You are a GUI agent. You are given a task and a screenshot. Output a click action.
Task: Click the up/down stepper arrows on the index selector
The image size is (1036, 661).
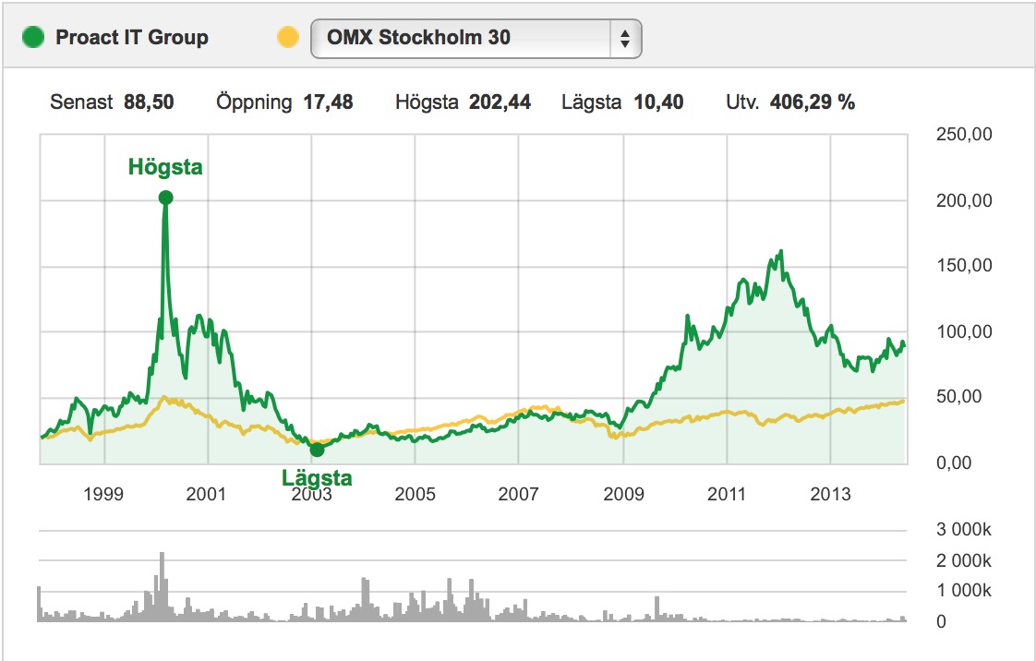tap(625, 38)
